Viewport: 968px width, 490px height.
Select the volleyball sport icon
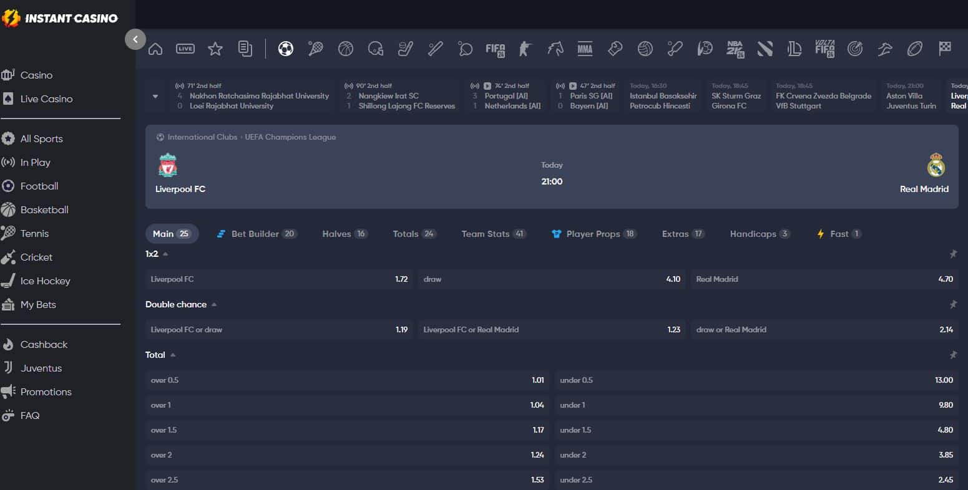645,49
